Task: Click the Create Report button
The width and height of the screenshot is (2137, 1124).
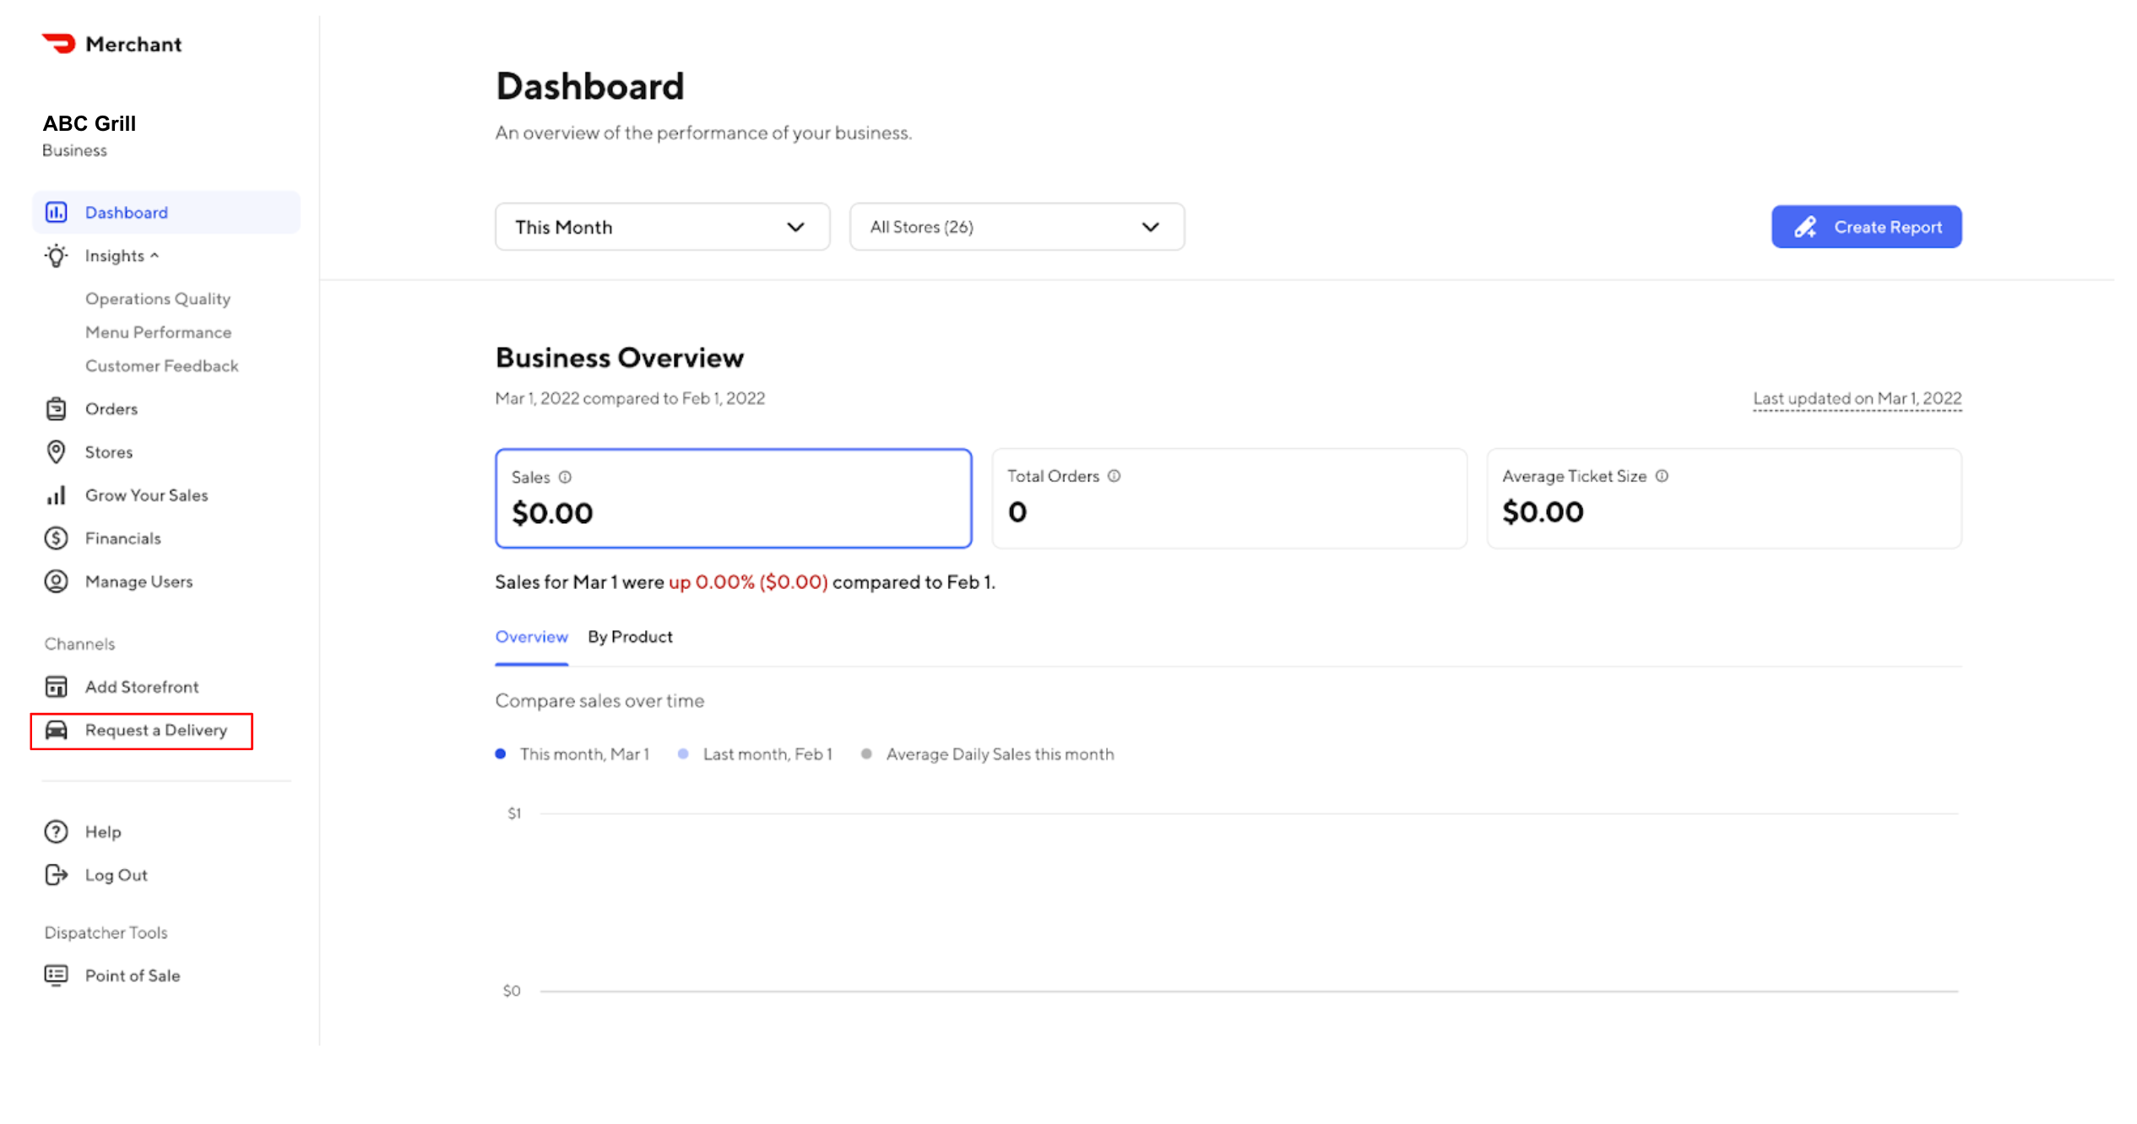Action: click(x=1866, y=226)
